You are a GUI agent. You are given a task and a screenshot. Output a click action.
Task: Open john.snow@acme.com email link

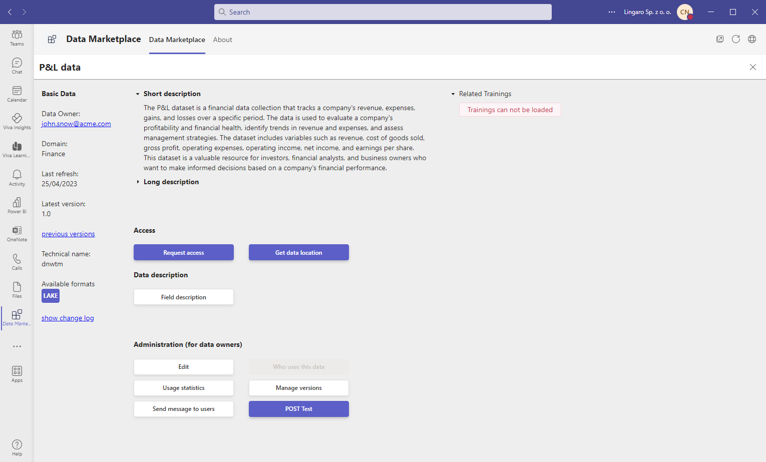click(76, 124)
